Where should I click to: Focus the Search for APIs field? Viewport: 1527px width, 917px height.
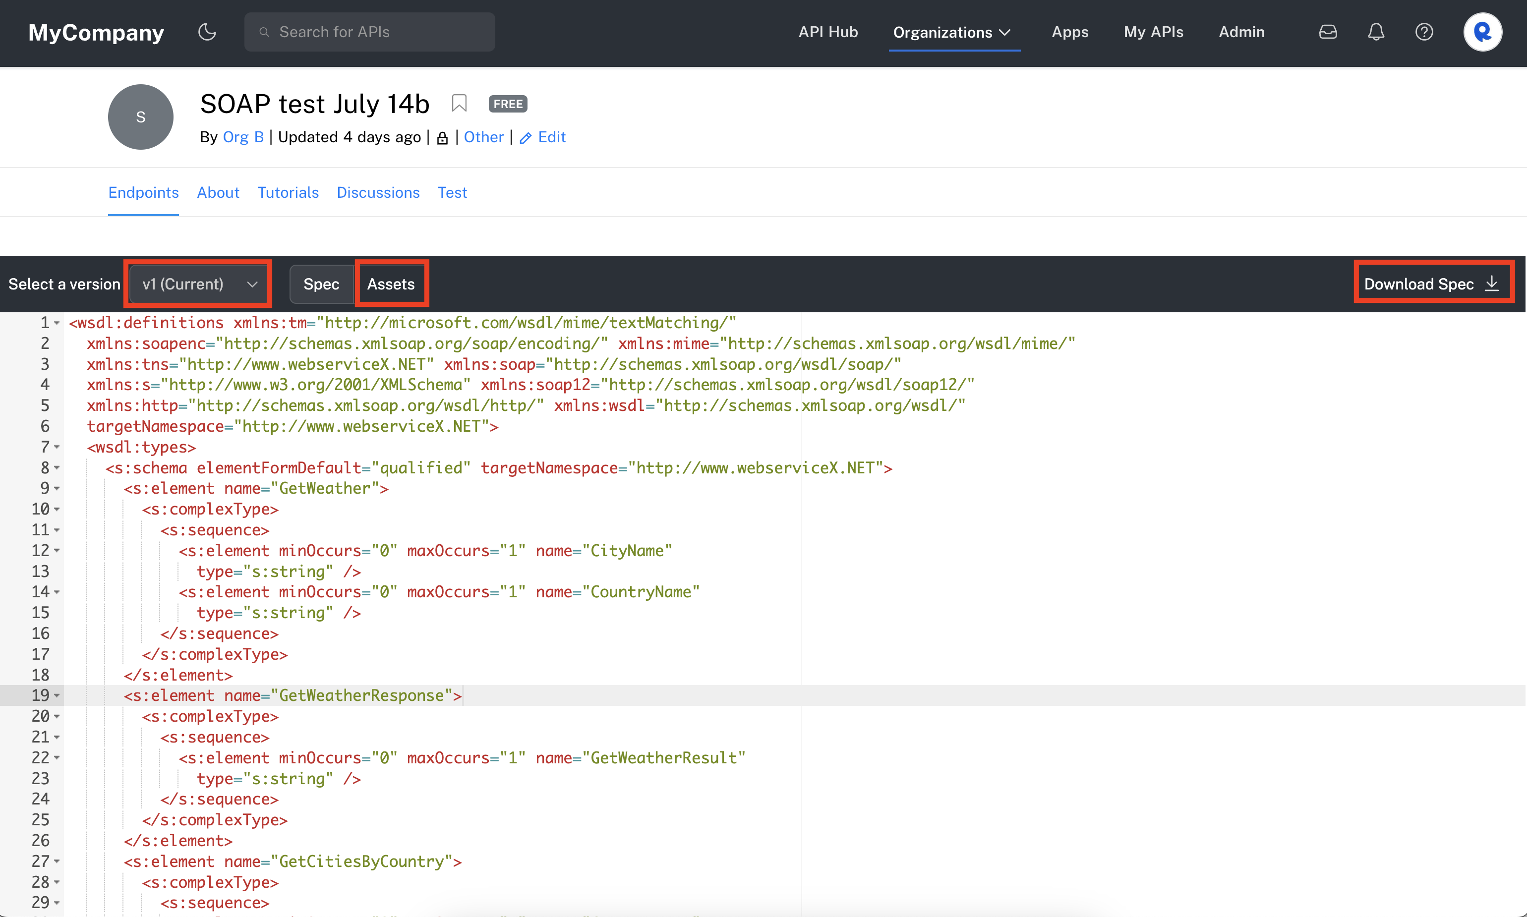369,32
